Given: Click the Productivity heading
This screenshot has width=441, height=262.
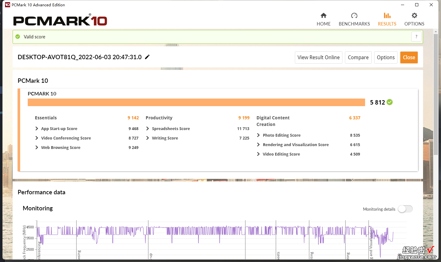Looking at the screenshot, I should coord(159,118).
